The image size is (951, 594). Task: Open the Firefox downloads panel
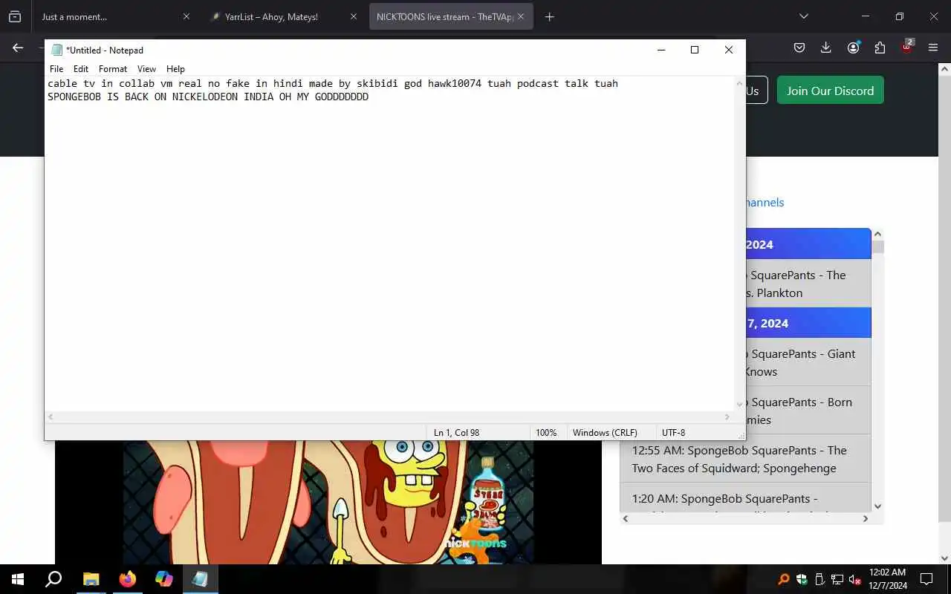(826, 48)
